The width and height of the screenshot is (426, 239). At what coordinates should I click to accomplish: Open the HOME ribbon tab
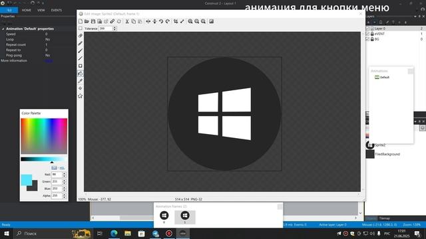(x=27, y=11)
